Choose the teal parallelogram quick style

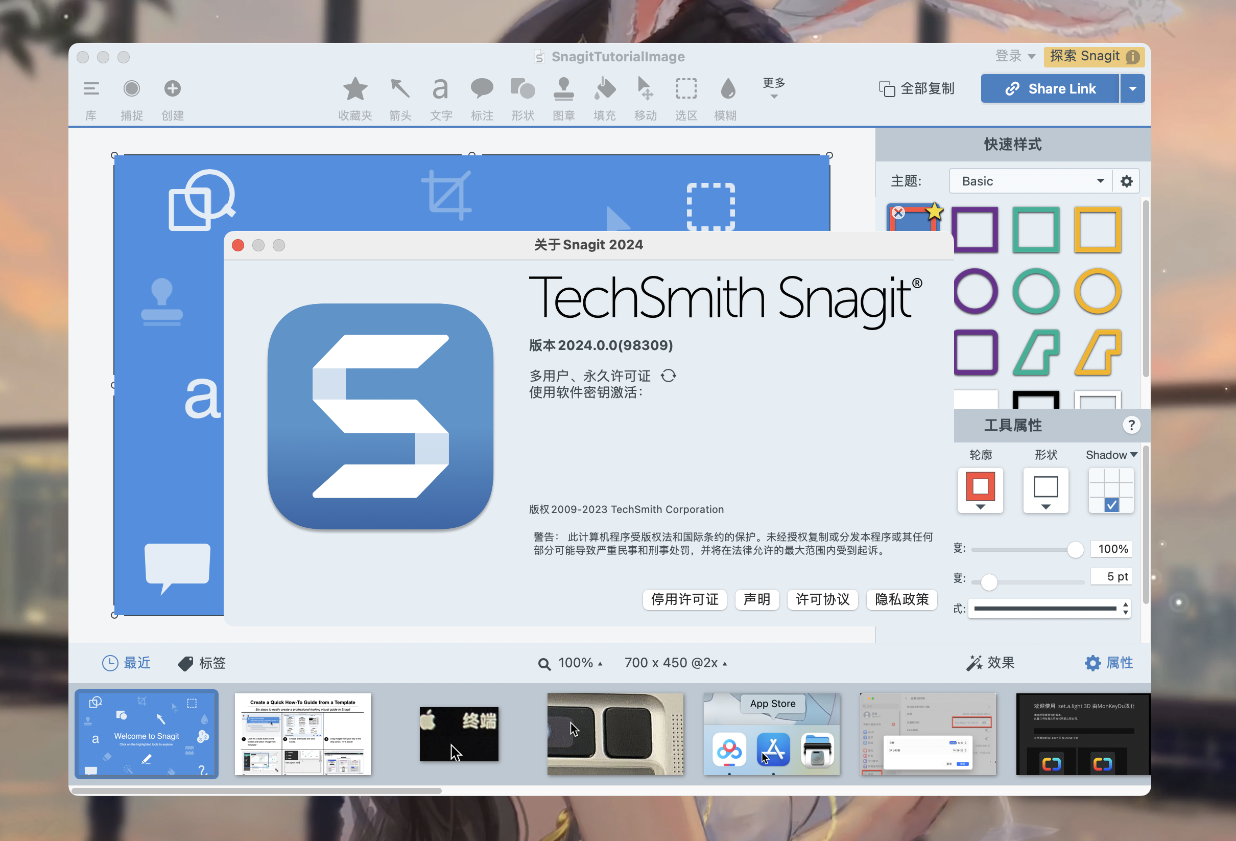[x=1036, y=352]
